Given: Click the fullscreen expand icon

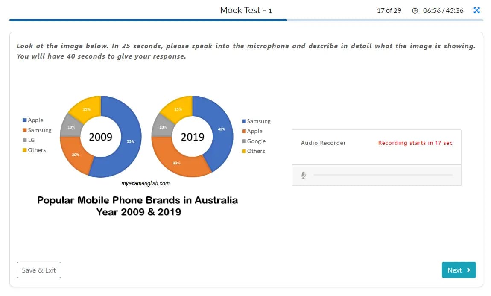Looking at the screenshot, I should coord(477,10).
